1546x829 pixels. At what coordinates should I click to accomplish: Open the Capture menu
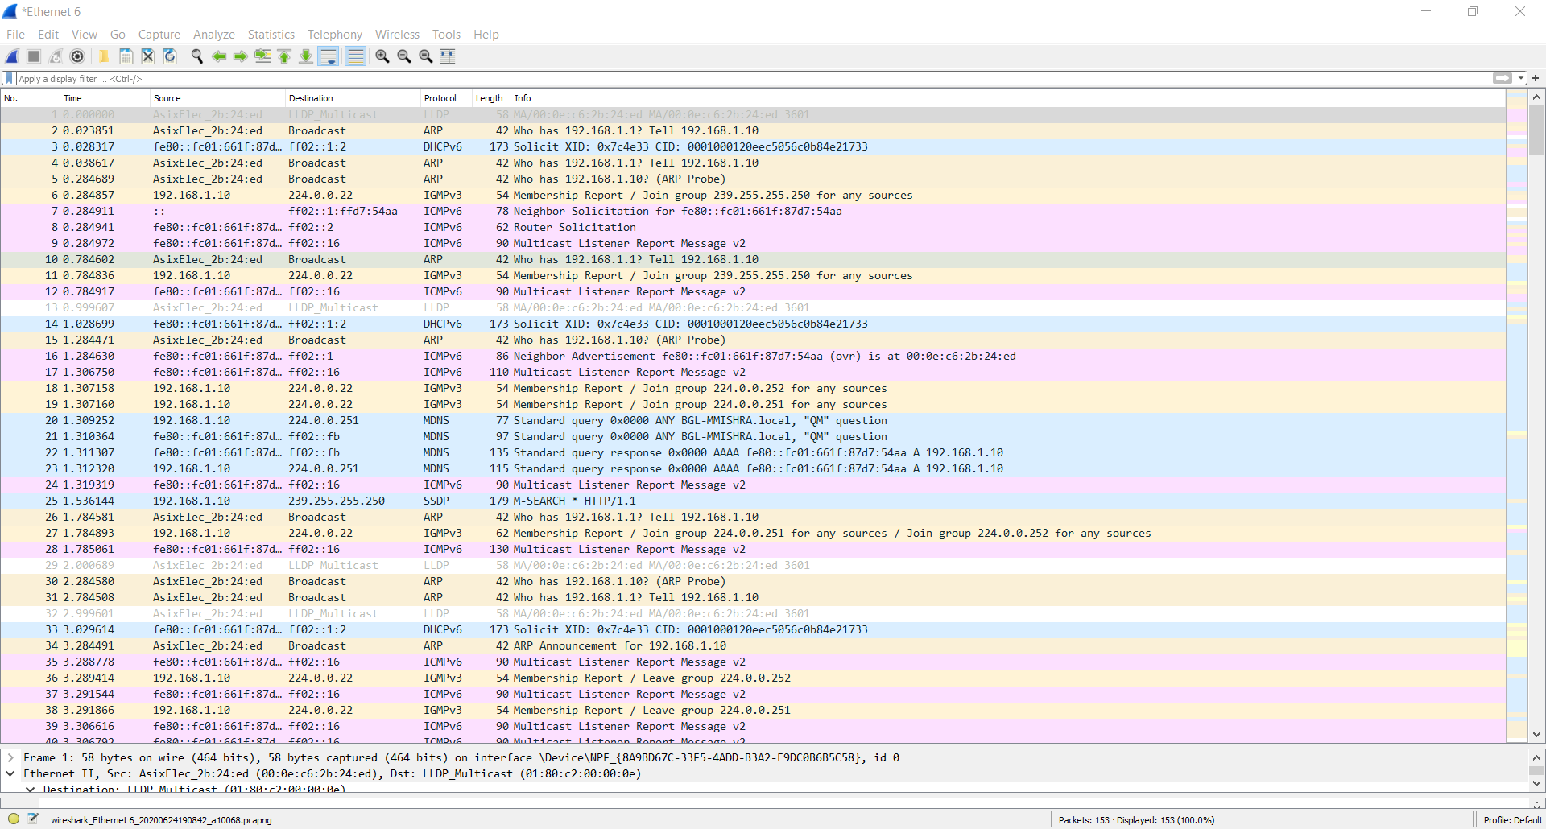159,35
